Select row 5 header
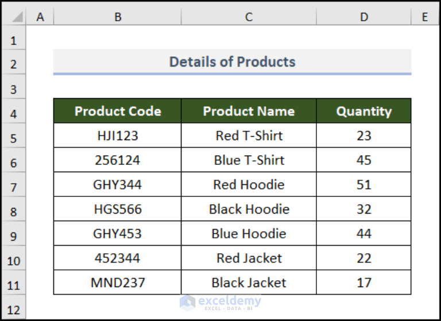The image size is (441, 321). [x=14, y=136]
